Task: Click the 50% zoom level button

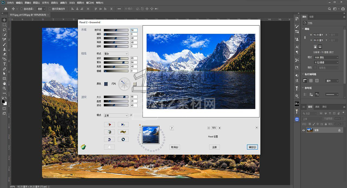Action: pyautogui.click(x=214, y=128)
